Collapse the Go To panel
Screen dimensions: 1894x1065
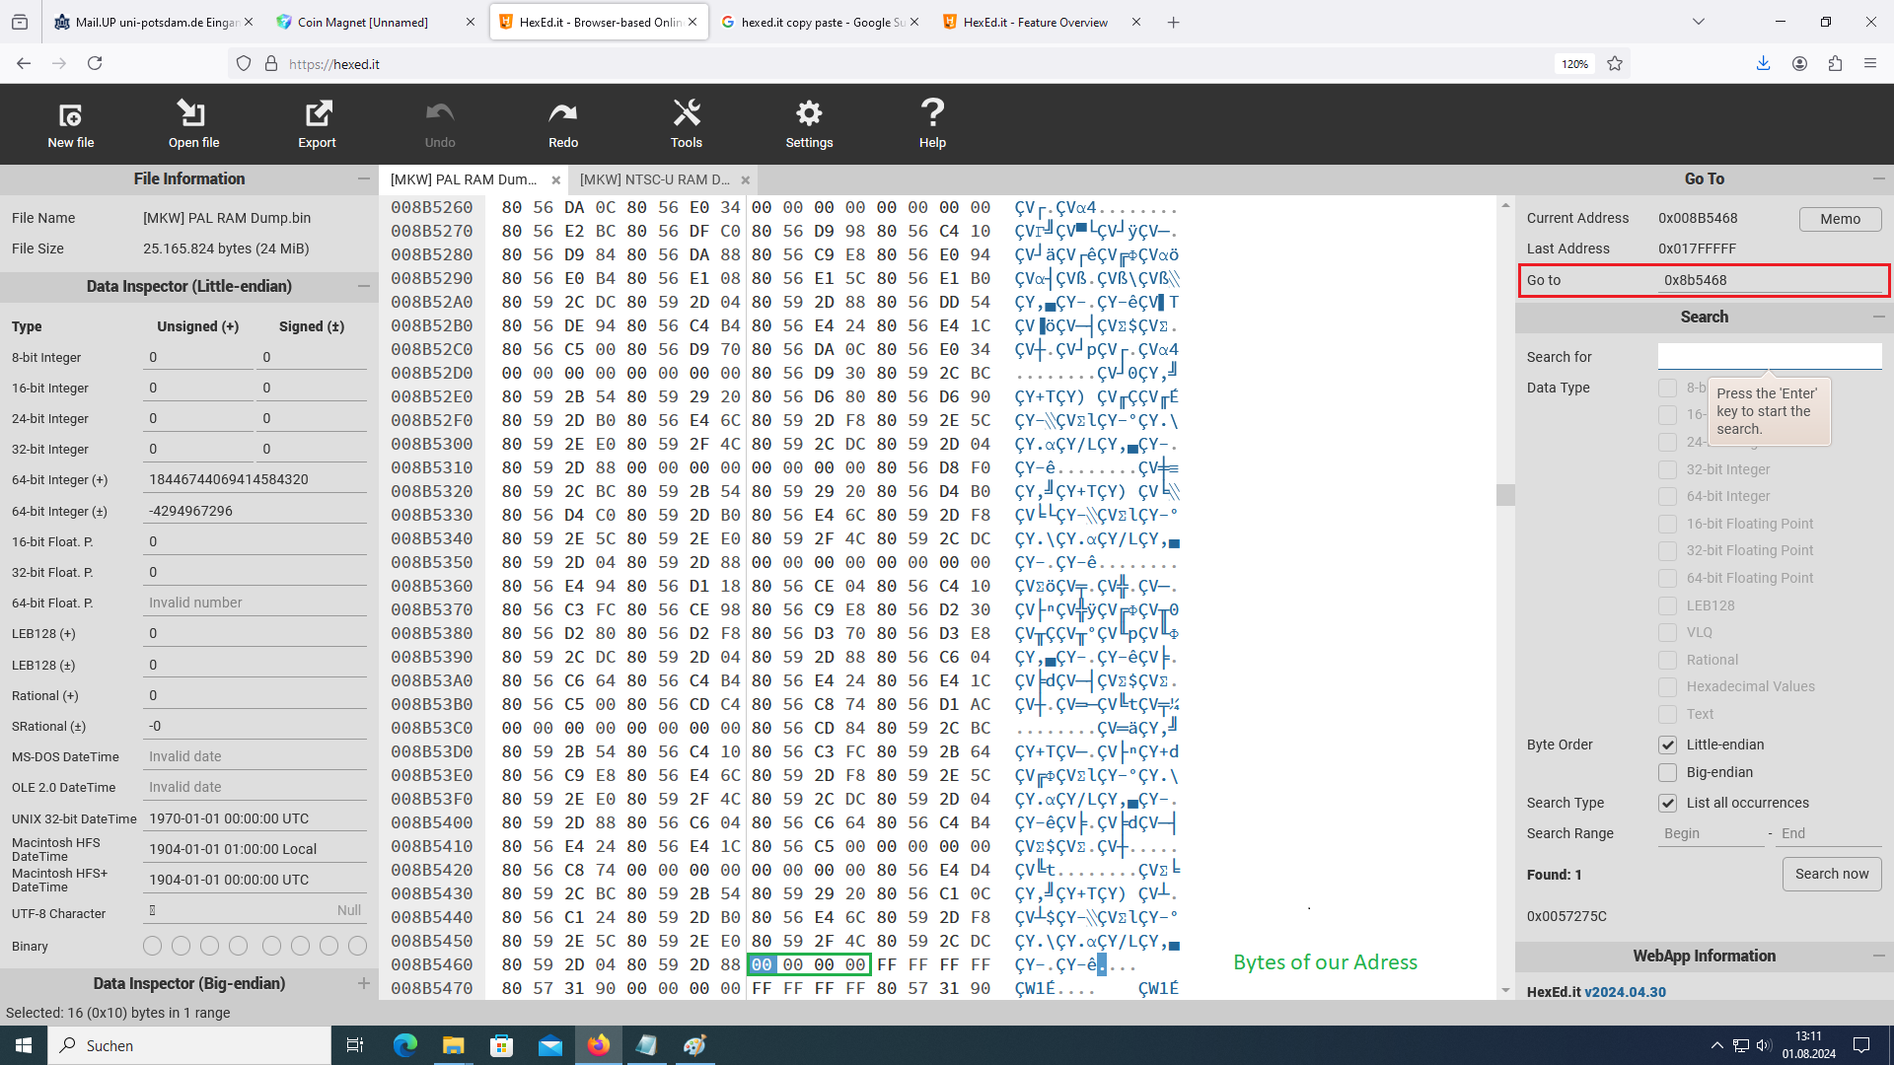tap(1878, 178)
